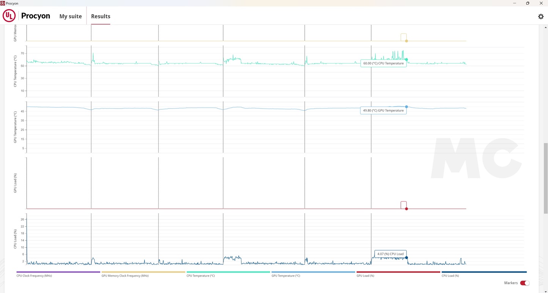Click the 49.80 GPU Temperature tooltip

(x=383, y=110)
